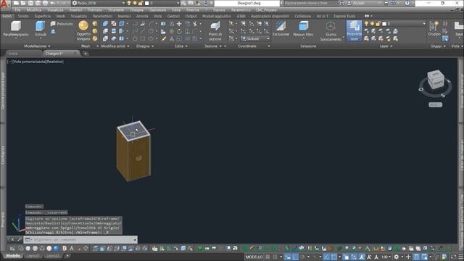Expand the Disegna panel
This screenshot has width=464, height=261.
click(145, 46)
